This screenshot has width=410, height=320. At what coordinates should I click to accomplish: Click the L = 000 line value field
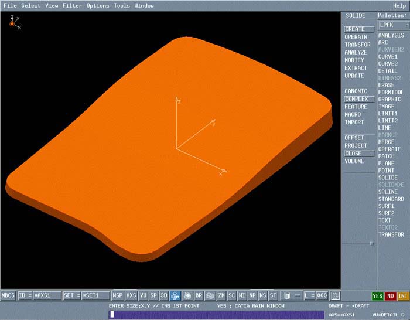coord(321,296)
